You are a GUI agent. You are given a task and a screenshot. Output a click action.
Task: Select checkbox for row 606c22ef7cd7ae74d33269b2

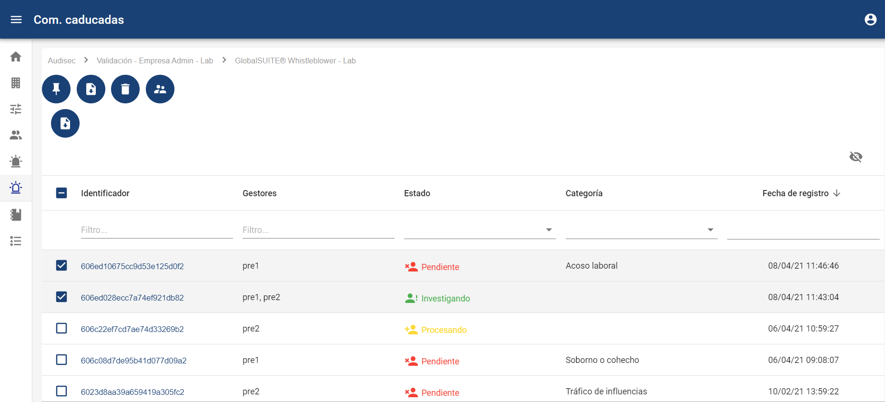[x=61, y=328]
